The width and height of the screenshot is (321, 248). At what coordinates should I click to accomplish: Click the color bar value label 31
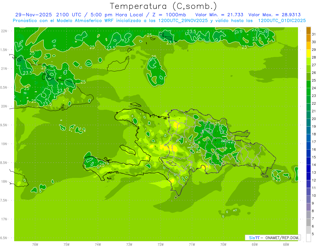(314, 34)
